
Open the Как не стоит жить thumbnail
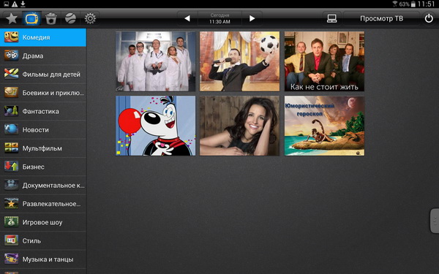click(x=324, y=61)
